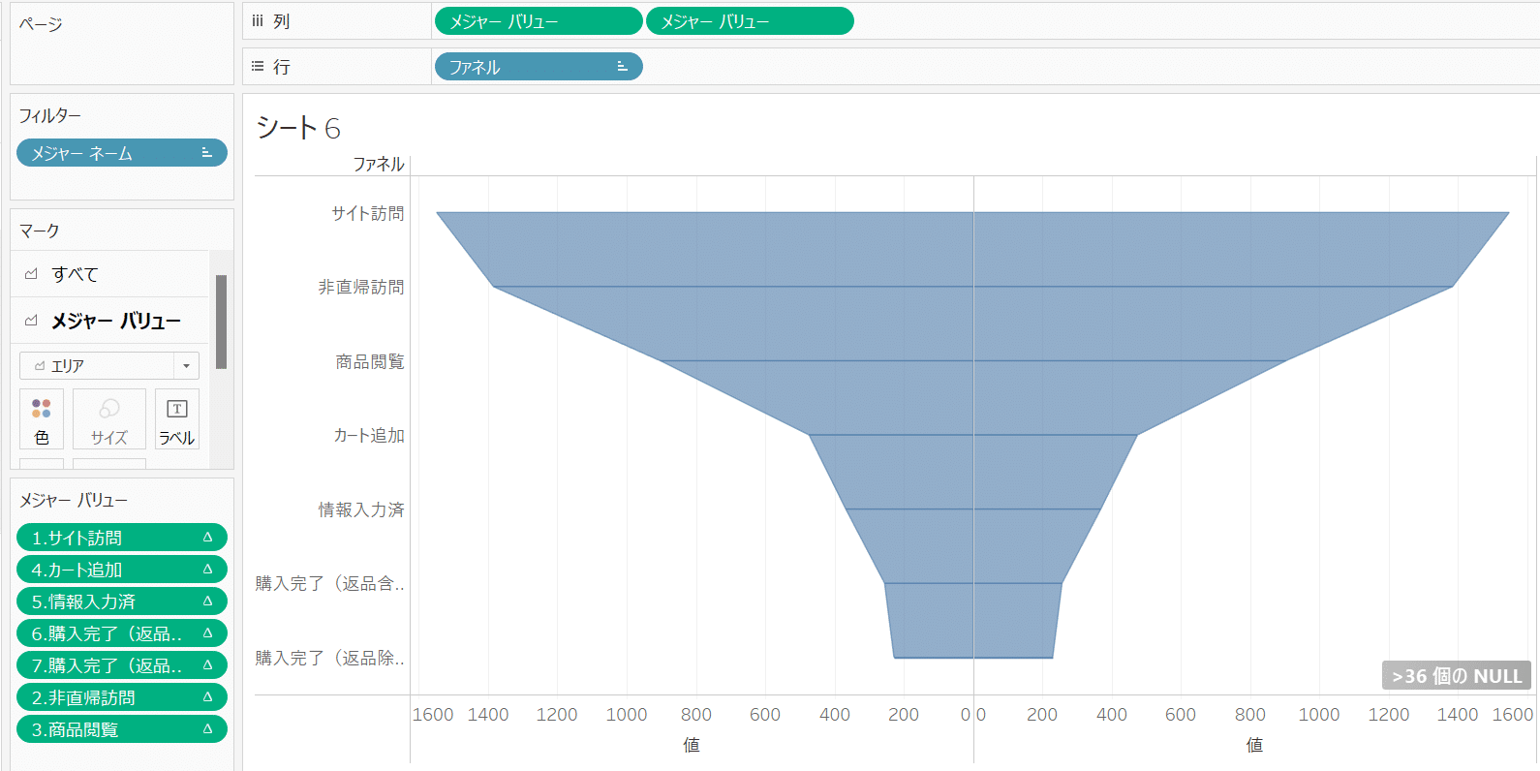Click the sheet title シート 6
The height and width of the screenshot is (771, 1540).
pos(298,128)
